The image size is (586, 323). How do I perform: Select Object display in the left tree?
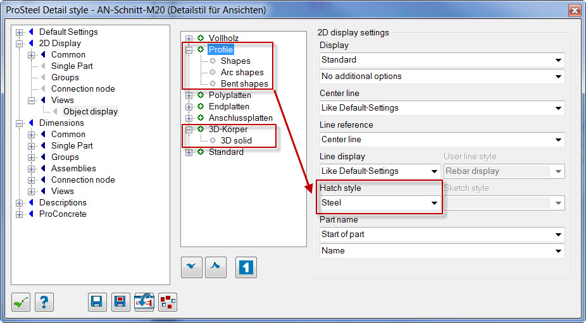(90, 112)
